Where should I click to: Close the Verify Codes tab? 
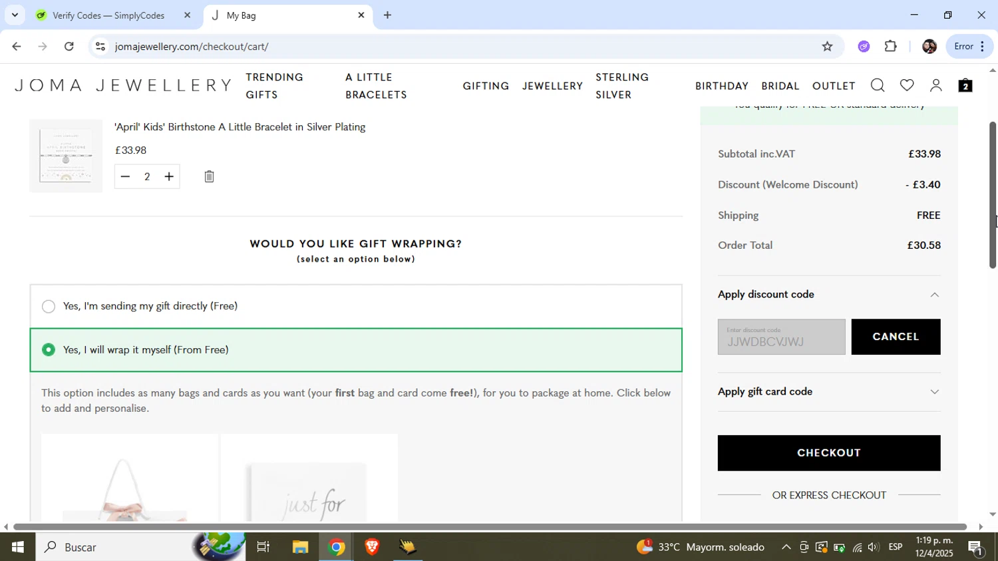pyautogui.click(x=187, y=15)
